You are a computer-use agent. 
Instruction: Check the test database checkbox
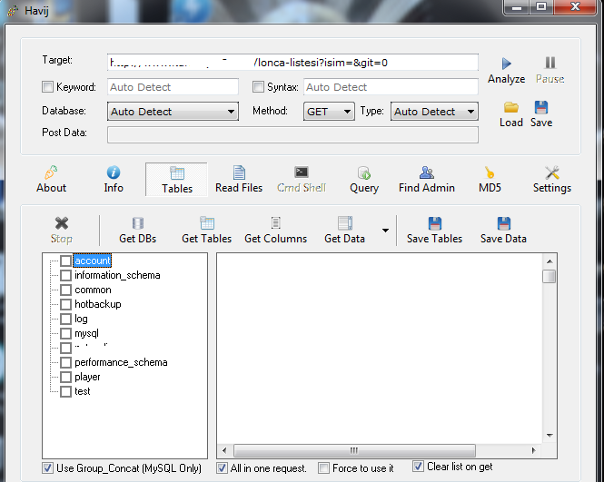66,391
